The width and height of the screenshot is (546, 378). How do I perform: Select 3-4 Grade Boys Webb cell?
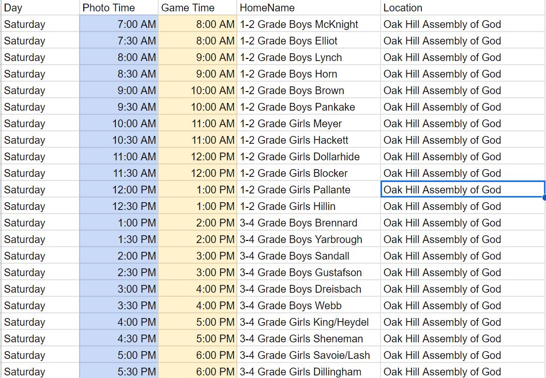[309, 306]
